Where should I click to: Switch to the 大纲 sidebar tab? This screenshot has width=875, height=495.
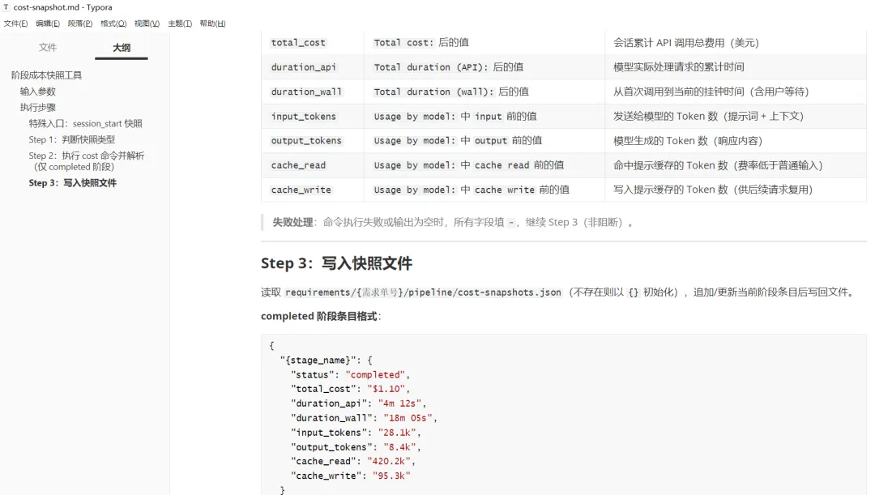click(x=122, y=48)
